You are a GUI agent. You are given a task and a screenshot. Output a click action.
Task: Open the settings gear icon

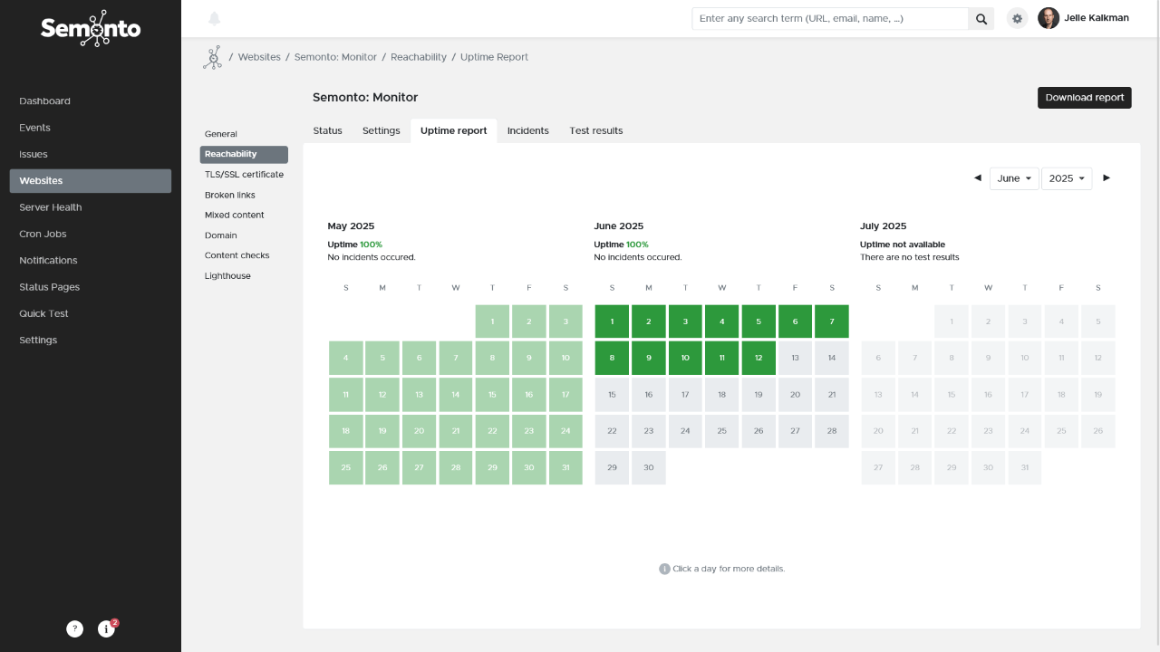coord(1018,18)
